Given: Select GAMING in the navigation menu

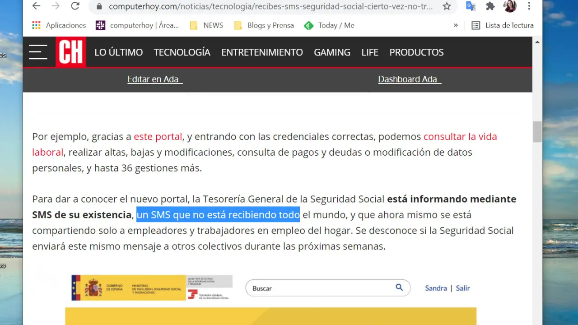Looking at the screenshot, I should [332, 52].
